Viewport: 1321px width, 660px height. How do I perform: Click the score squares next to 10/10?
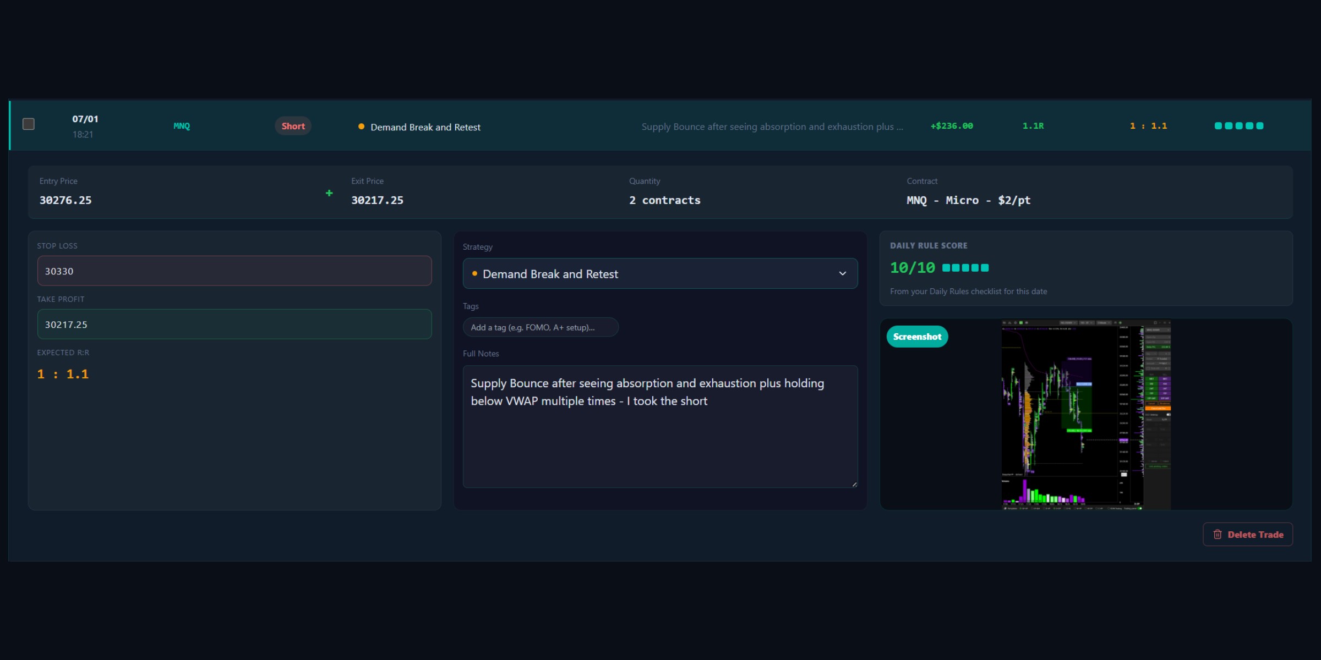(965, 268)
